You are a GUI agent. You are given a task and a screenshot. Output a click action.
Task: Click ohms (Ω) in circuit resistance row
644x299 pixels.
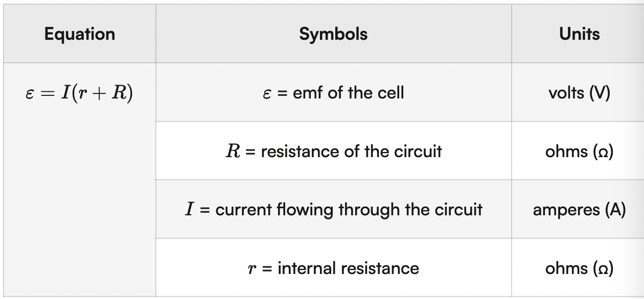point(579,152)
